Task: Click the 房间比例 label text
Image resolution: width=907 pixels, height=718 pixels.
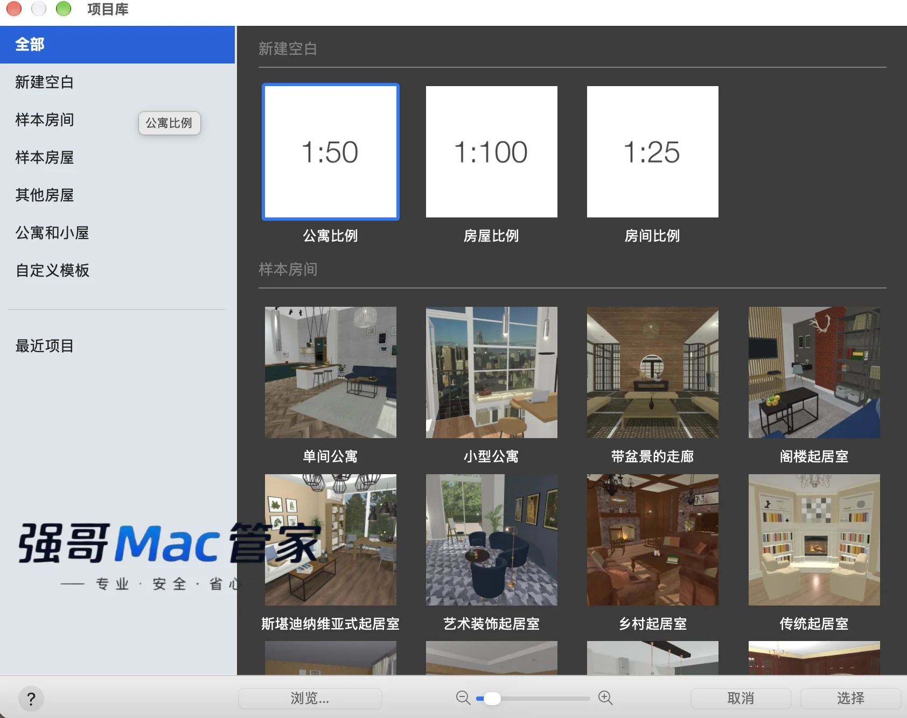Action: (x=652, y=236)
